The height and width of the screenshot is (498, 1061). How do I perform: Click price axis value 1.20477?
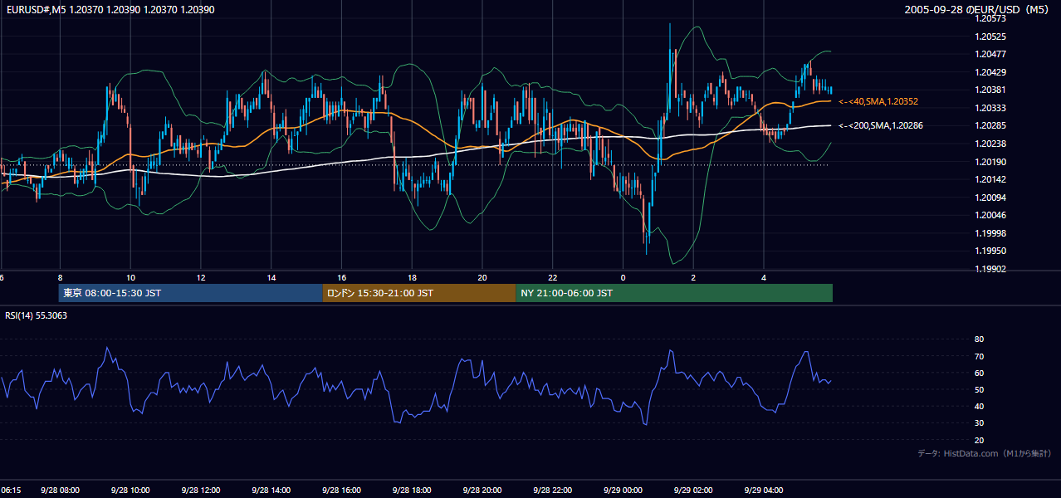pyautogui.click(x=990, y=54)
